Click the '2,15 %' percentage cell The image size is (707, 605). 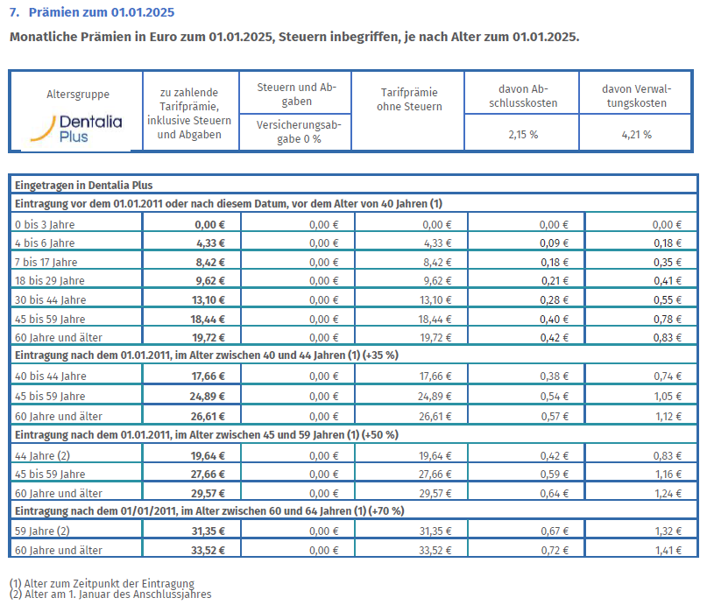coord(523,134)
